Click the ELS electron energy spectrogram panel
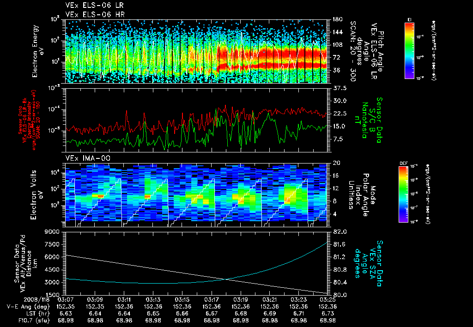This screenshot has width=473, height=327. point(196,51)
